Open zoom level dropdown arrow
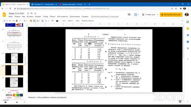 click(27, 21)
